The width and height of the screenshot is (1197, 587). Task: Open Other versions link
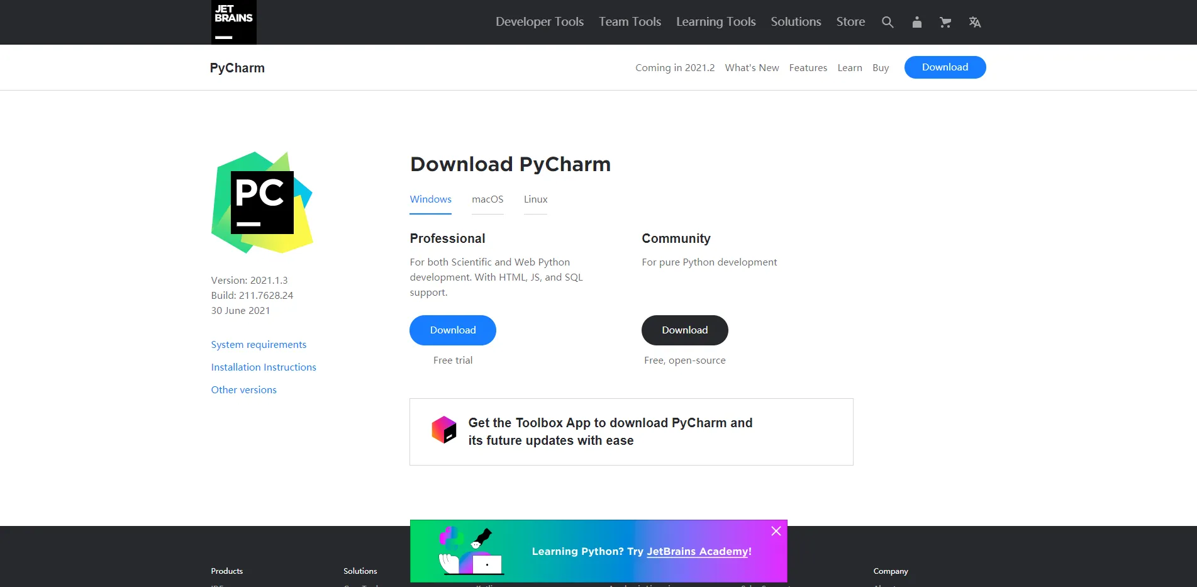244,390
